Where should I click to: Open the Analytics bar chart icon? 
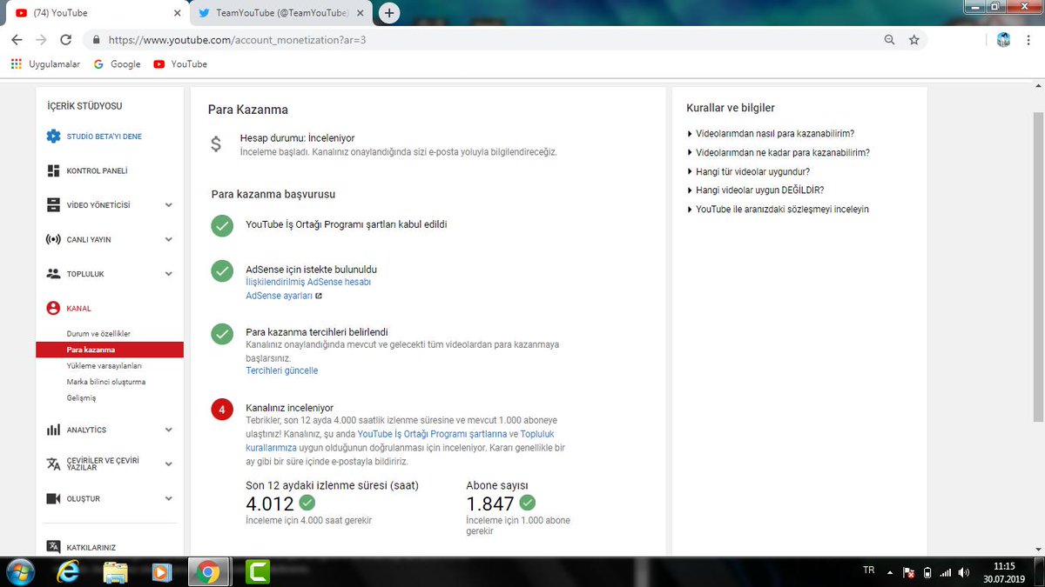pyautogui.click(x=53, y=430)
